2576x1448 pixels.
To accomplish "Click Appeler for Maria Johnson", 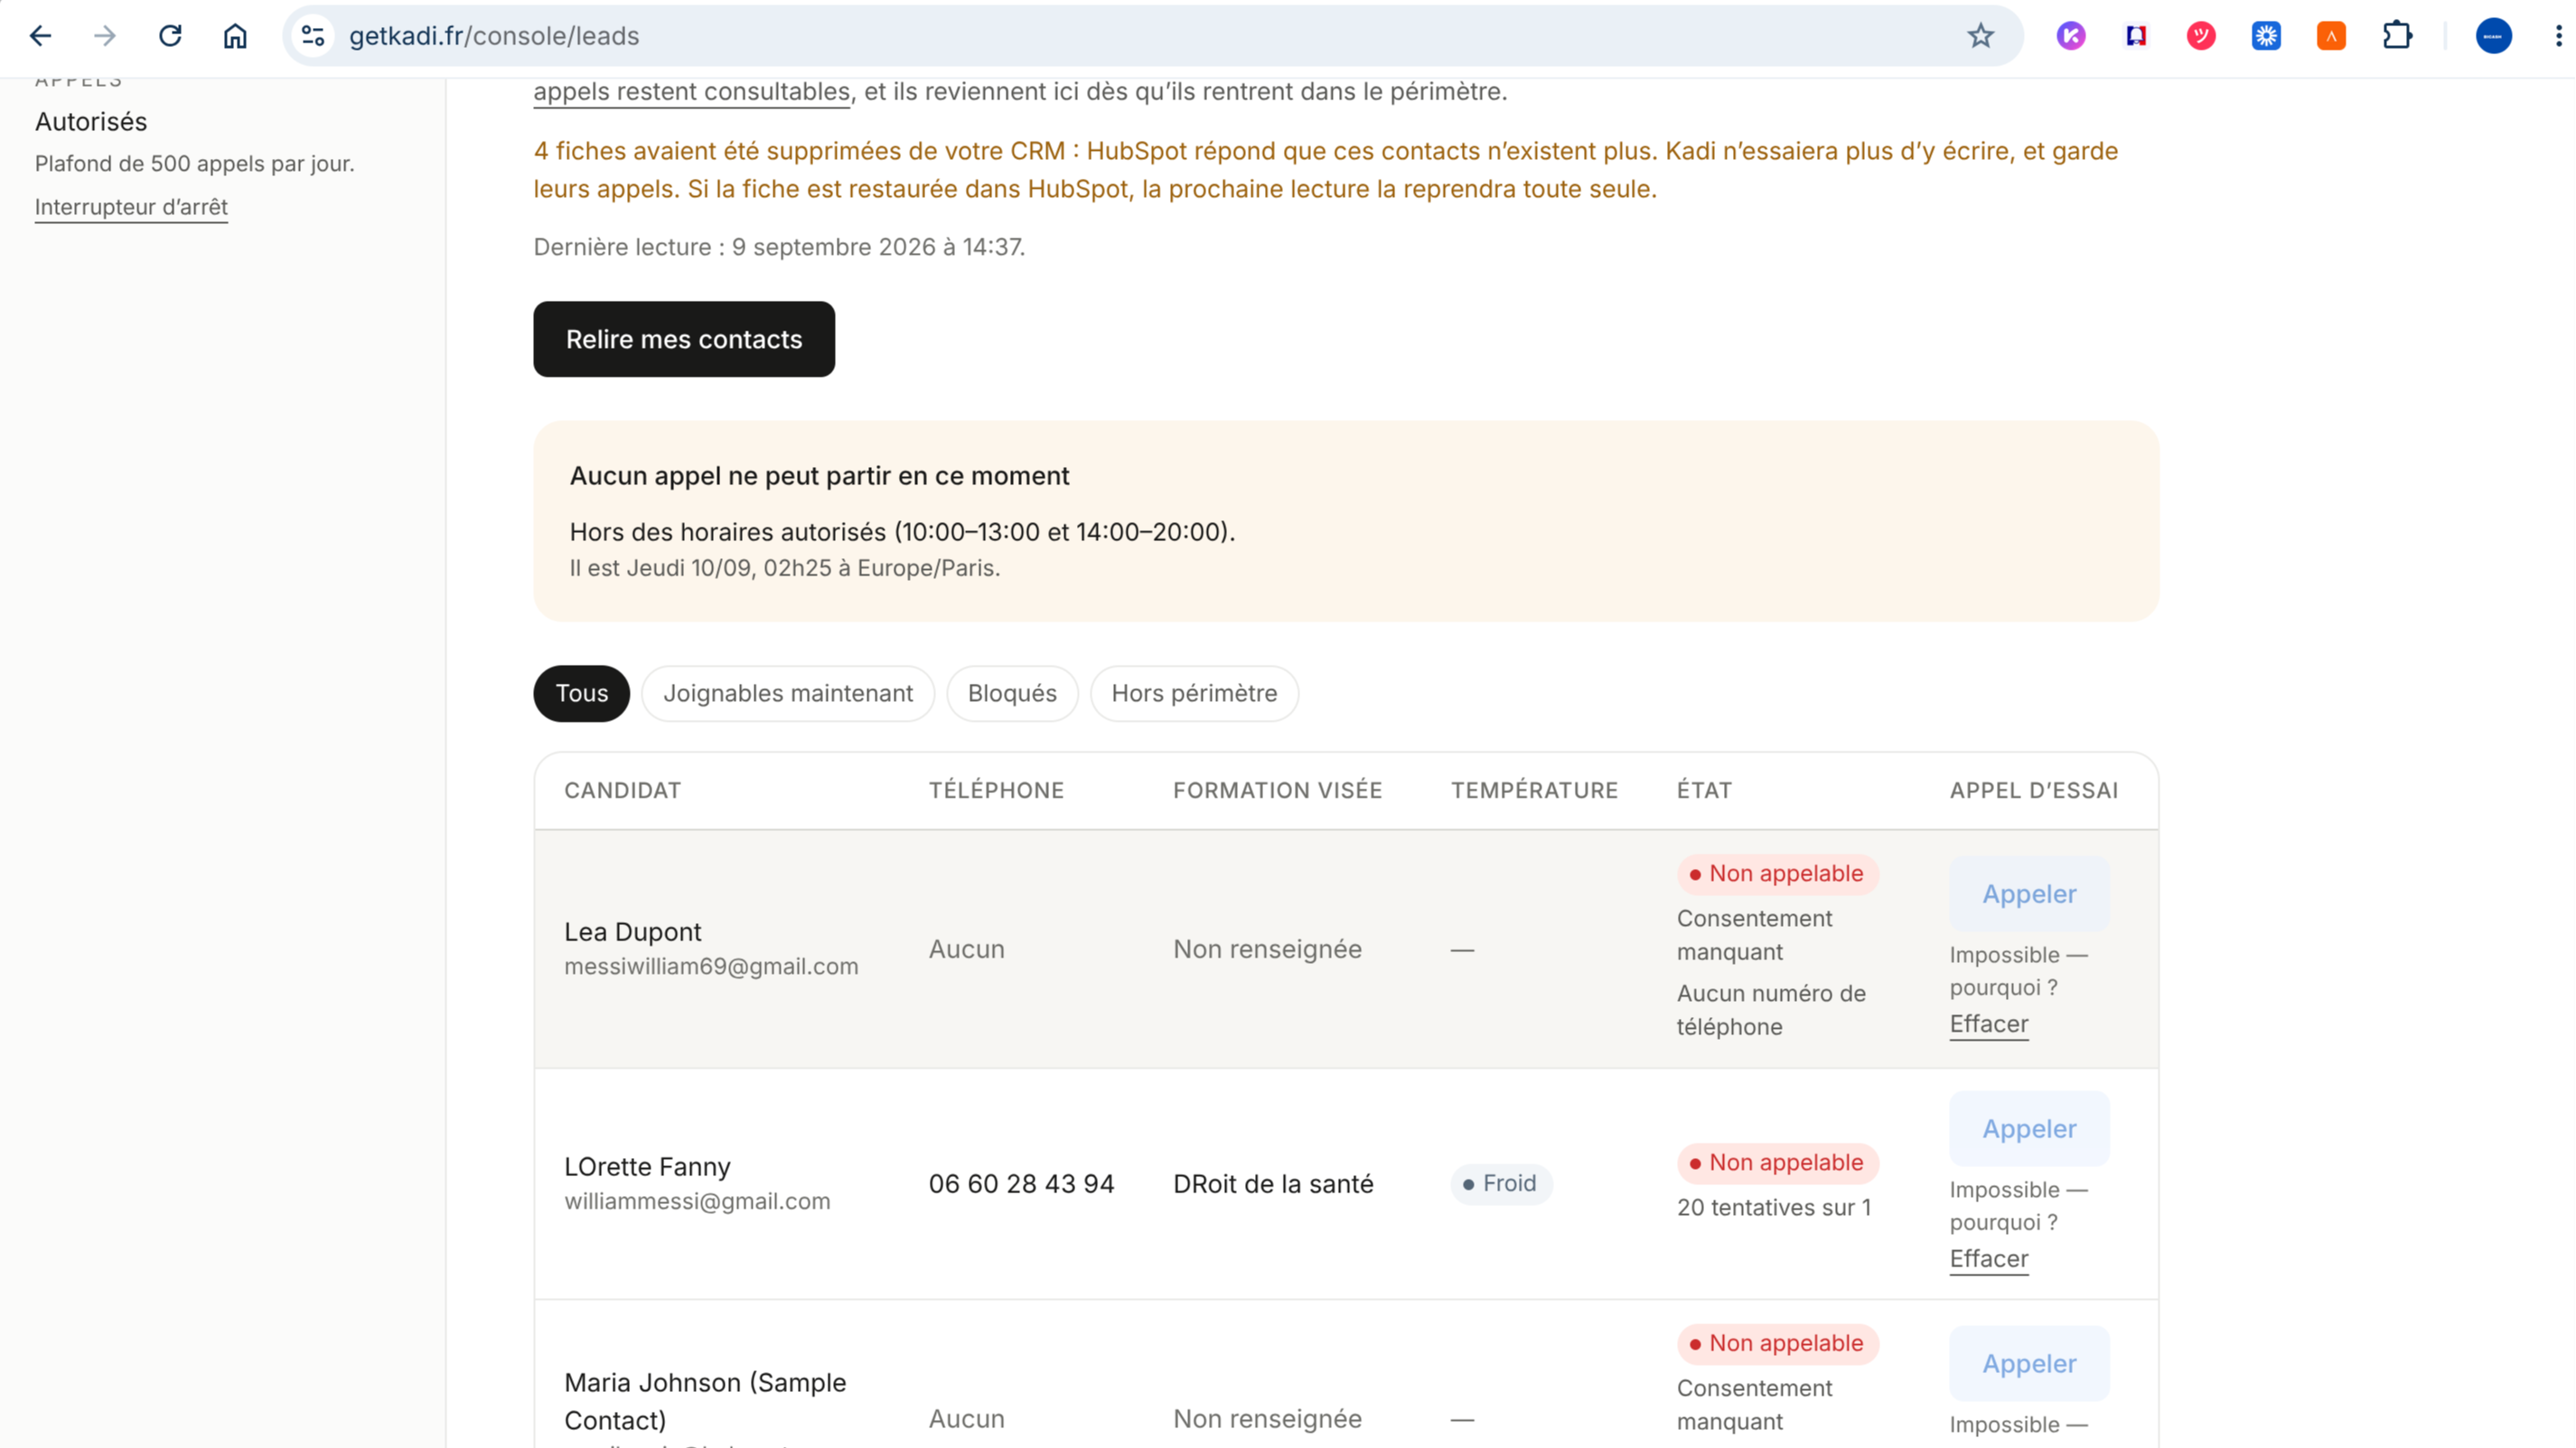I will pyautogui.click(x=2029, y=1364).
